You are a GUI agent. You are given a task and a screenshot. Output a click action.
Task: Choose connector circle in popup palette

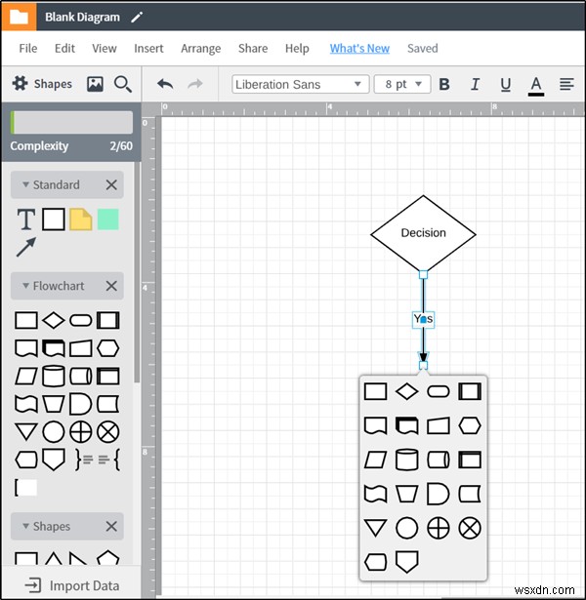point(406,528)
